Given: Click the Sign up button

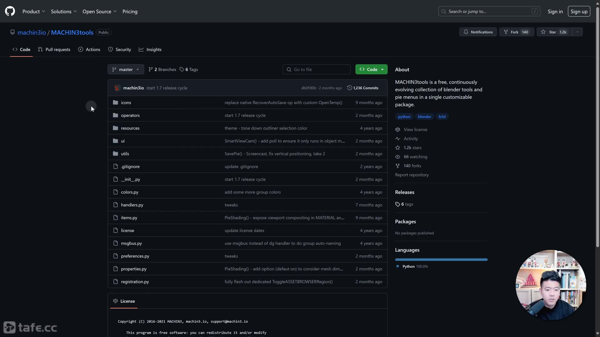Looking at the screenshot, I should click(x=579, y=11).
